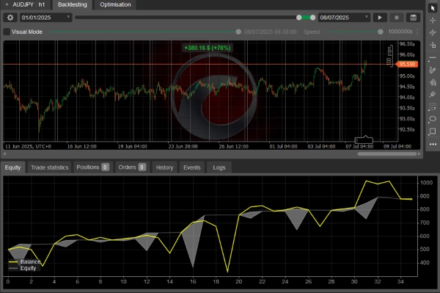The width and height of the screenshot is (440, 293).
Task: Click date range slider right handle
Action: tap(312, 18)
